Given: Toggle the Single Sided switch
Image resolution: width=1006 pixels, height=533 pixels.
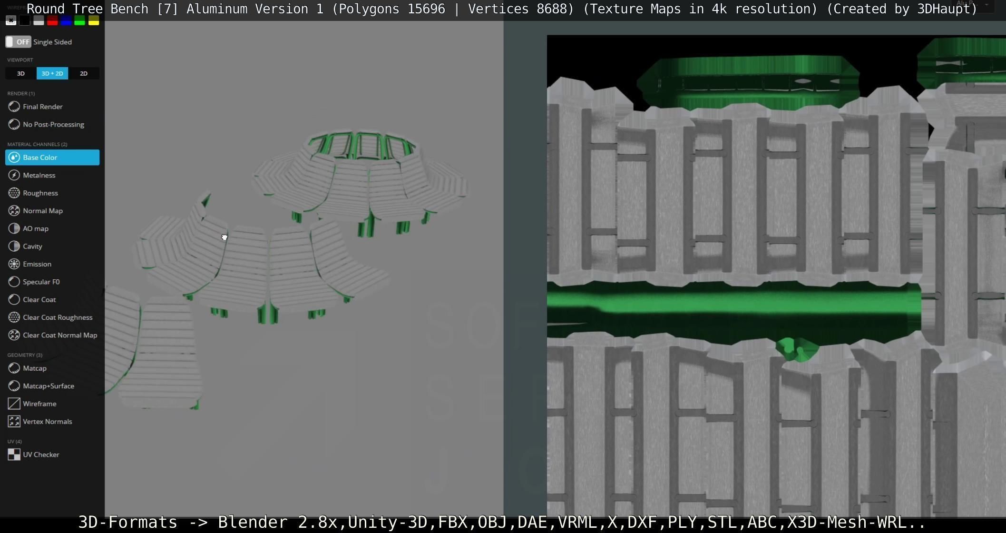Looking at the screenshot, I should [18, 42].
